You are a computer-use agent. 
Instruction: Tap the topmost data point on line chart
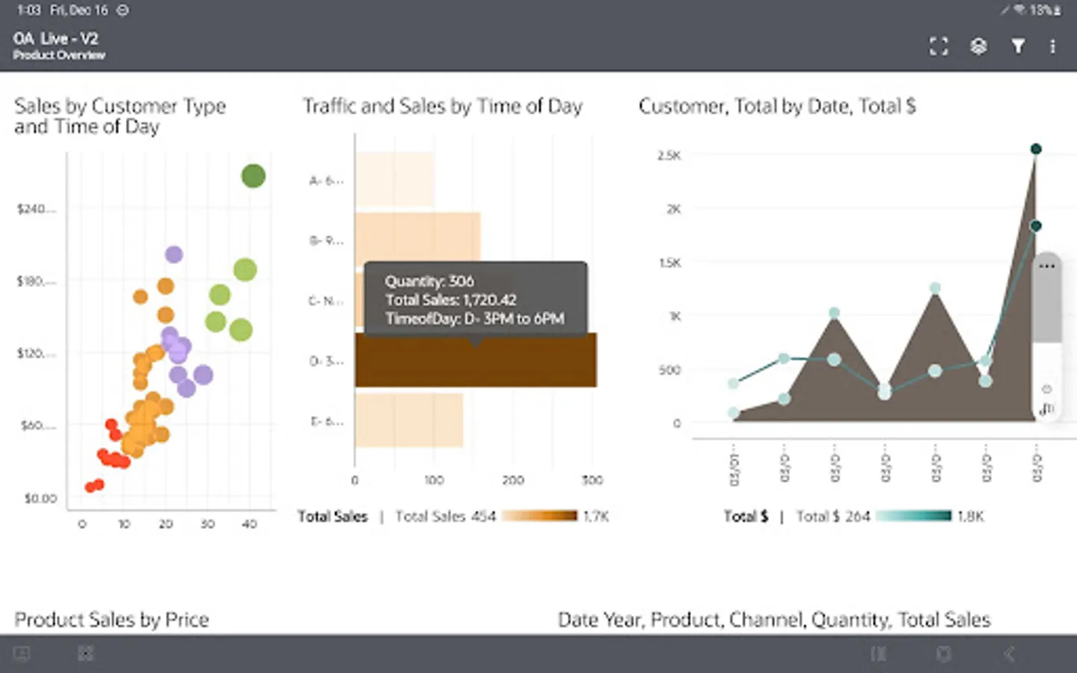click(1036, 149)
